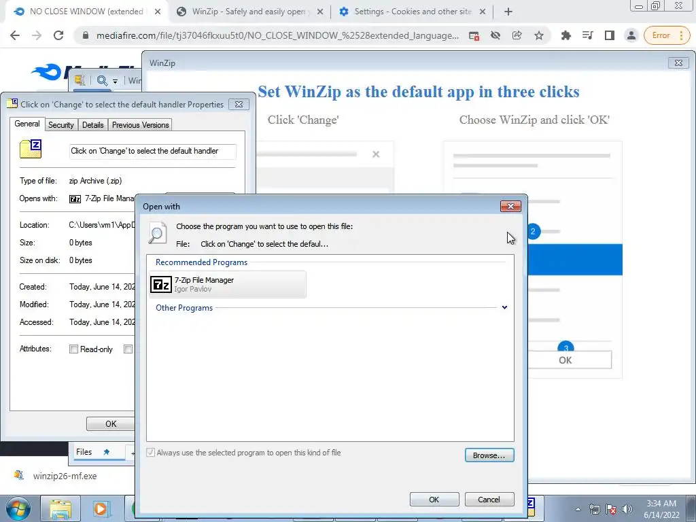Click the search magnifier icon in WinZip toolbar
Screen dimensions: 696x522
coord(102,80)
